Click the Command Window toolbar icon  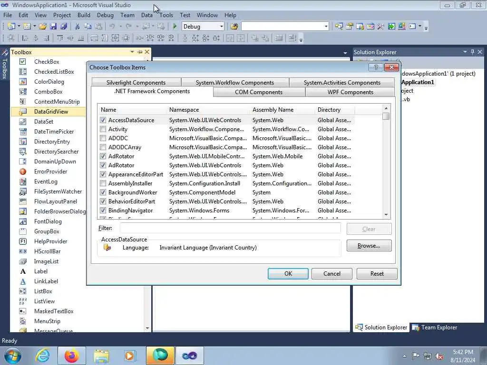[412, 27]
